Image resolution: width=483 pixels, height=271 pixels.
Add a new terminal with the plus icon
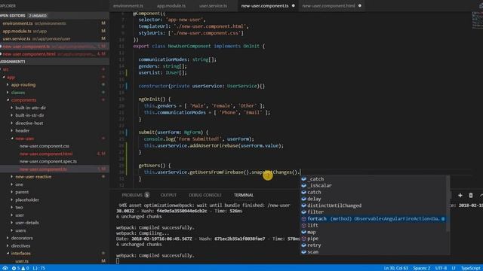(x=460, y=195)
